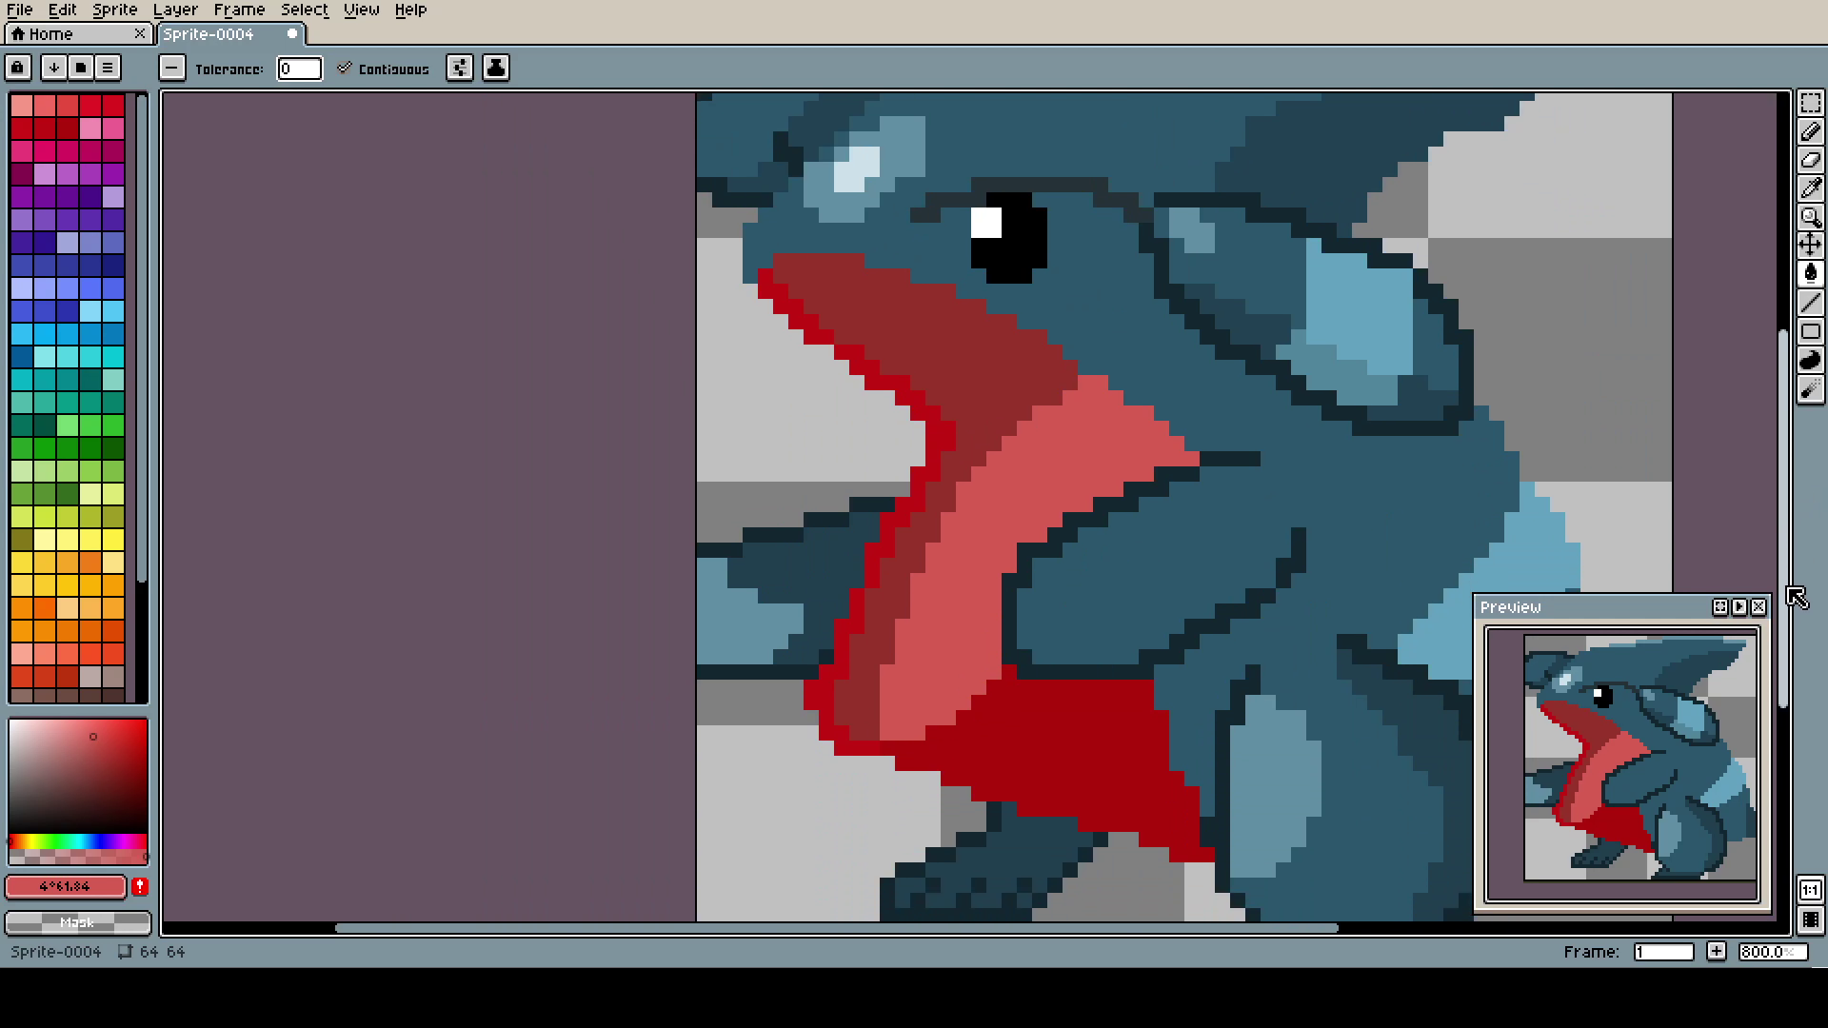Select the Pencil tool
The image size is (1828, 1028).
pyautogui.click(x=1810, y=131)
